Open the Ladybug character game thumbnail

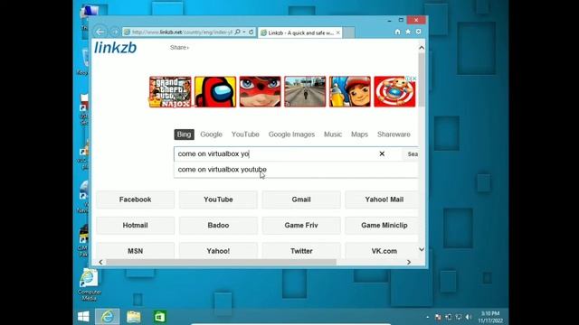pyautogui.click(x=260, y=92)
